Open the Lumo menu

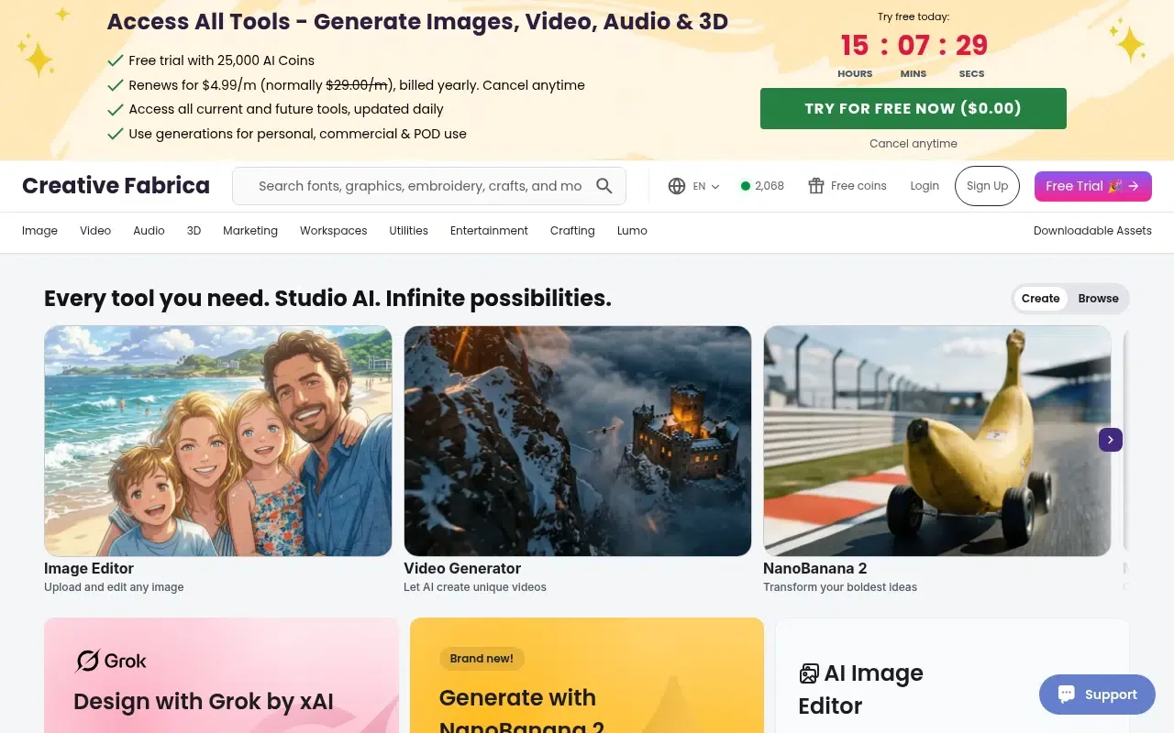coord(632,231)
